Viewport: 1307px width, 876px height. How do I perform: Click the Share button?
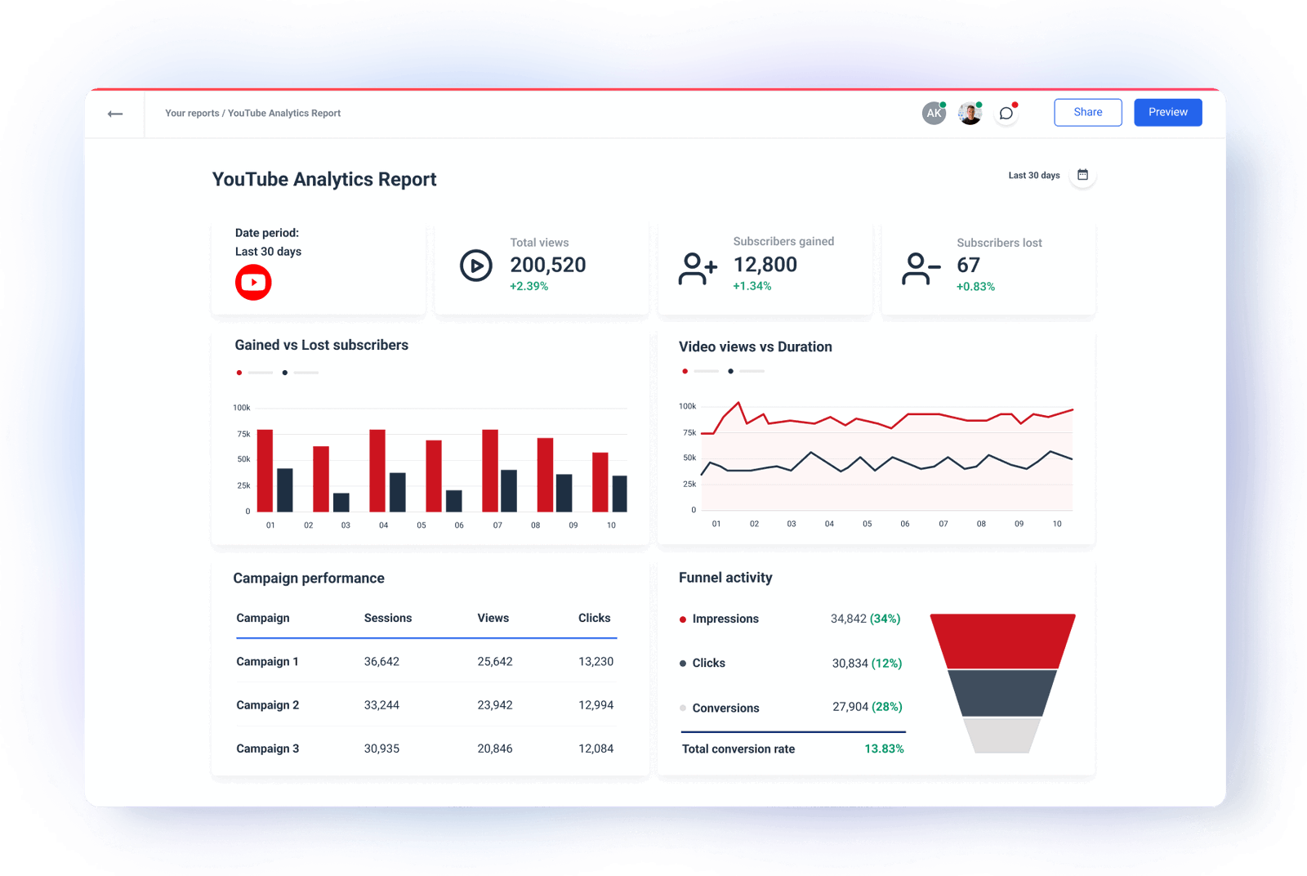(x=1087, y=112)
